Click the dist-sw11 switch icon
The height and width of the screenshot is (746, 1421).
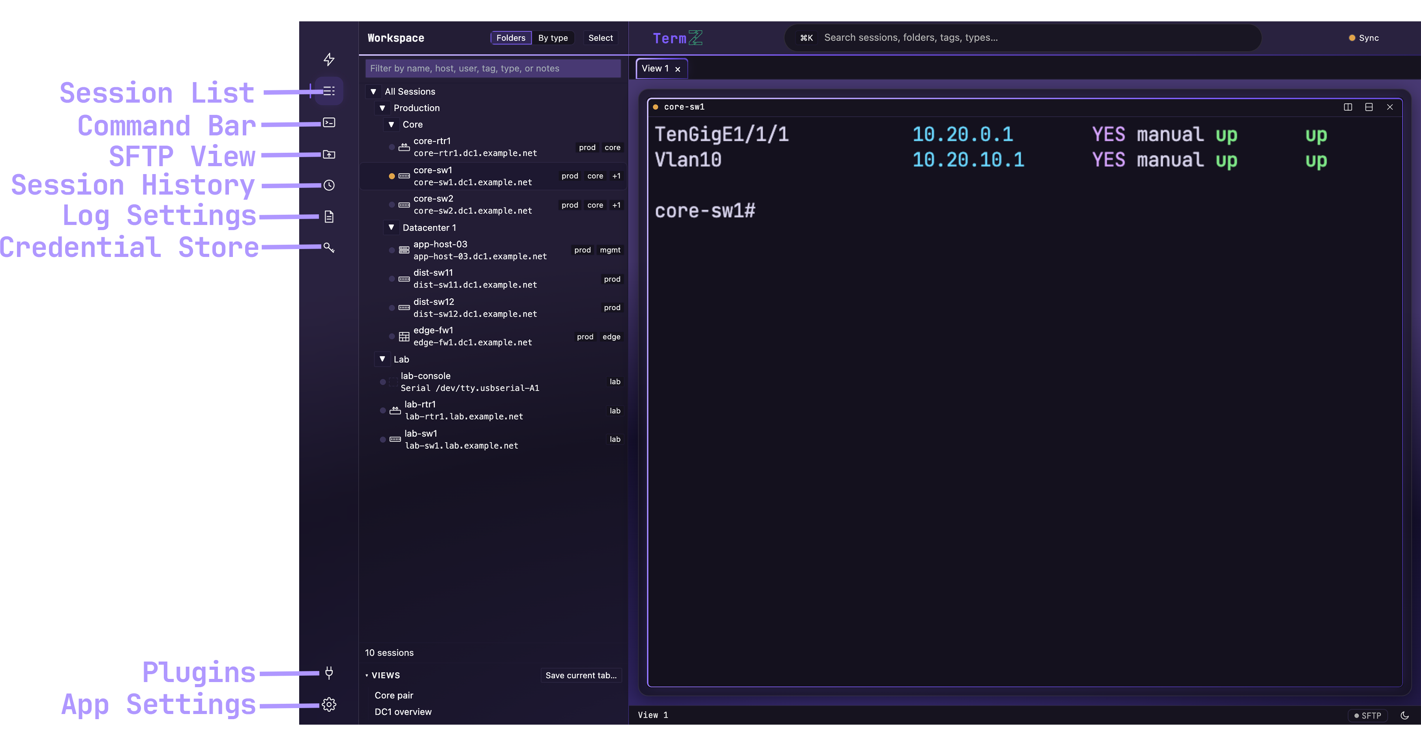(404, 279)
